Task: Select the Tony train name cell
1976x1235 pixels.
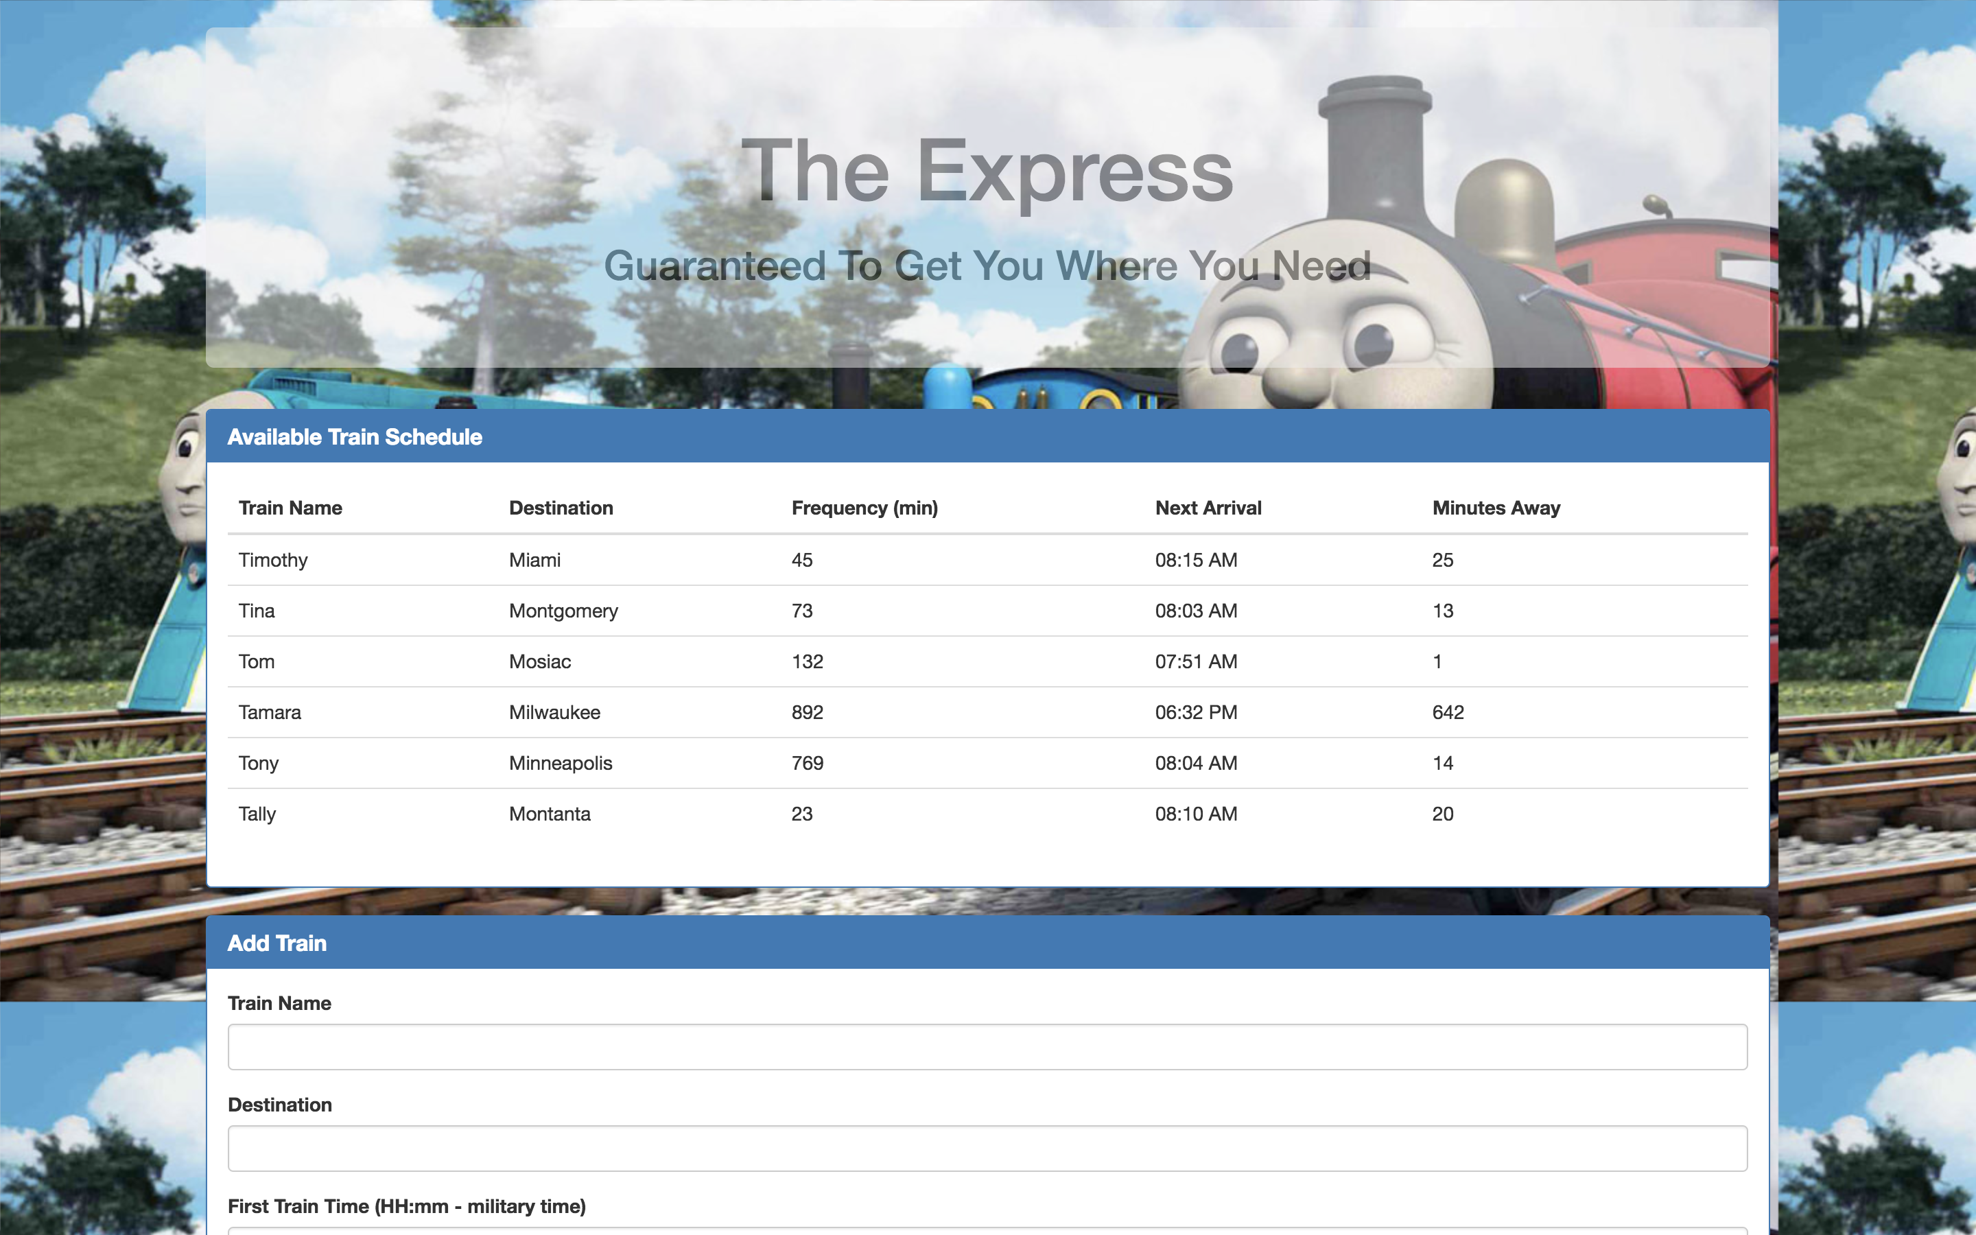Action: click(258, 763)
